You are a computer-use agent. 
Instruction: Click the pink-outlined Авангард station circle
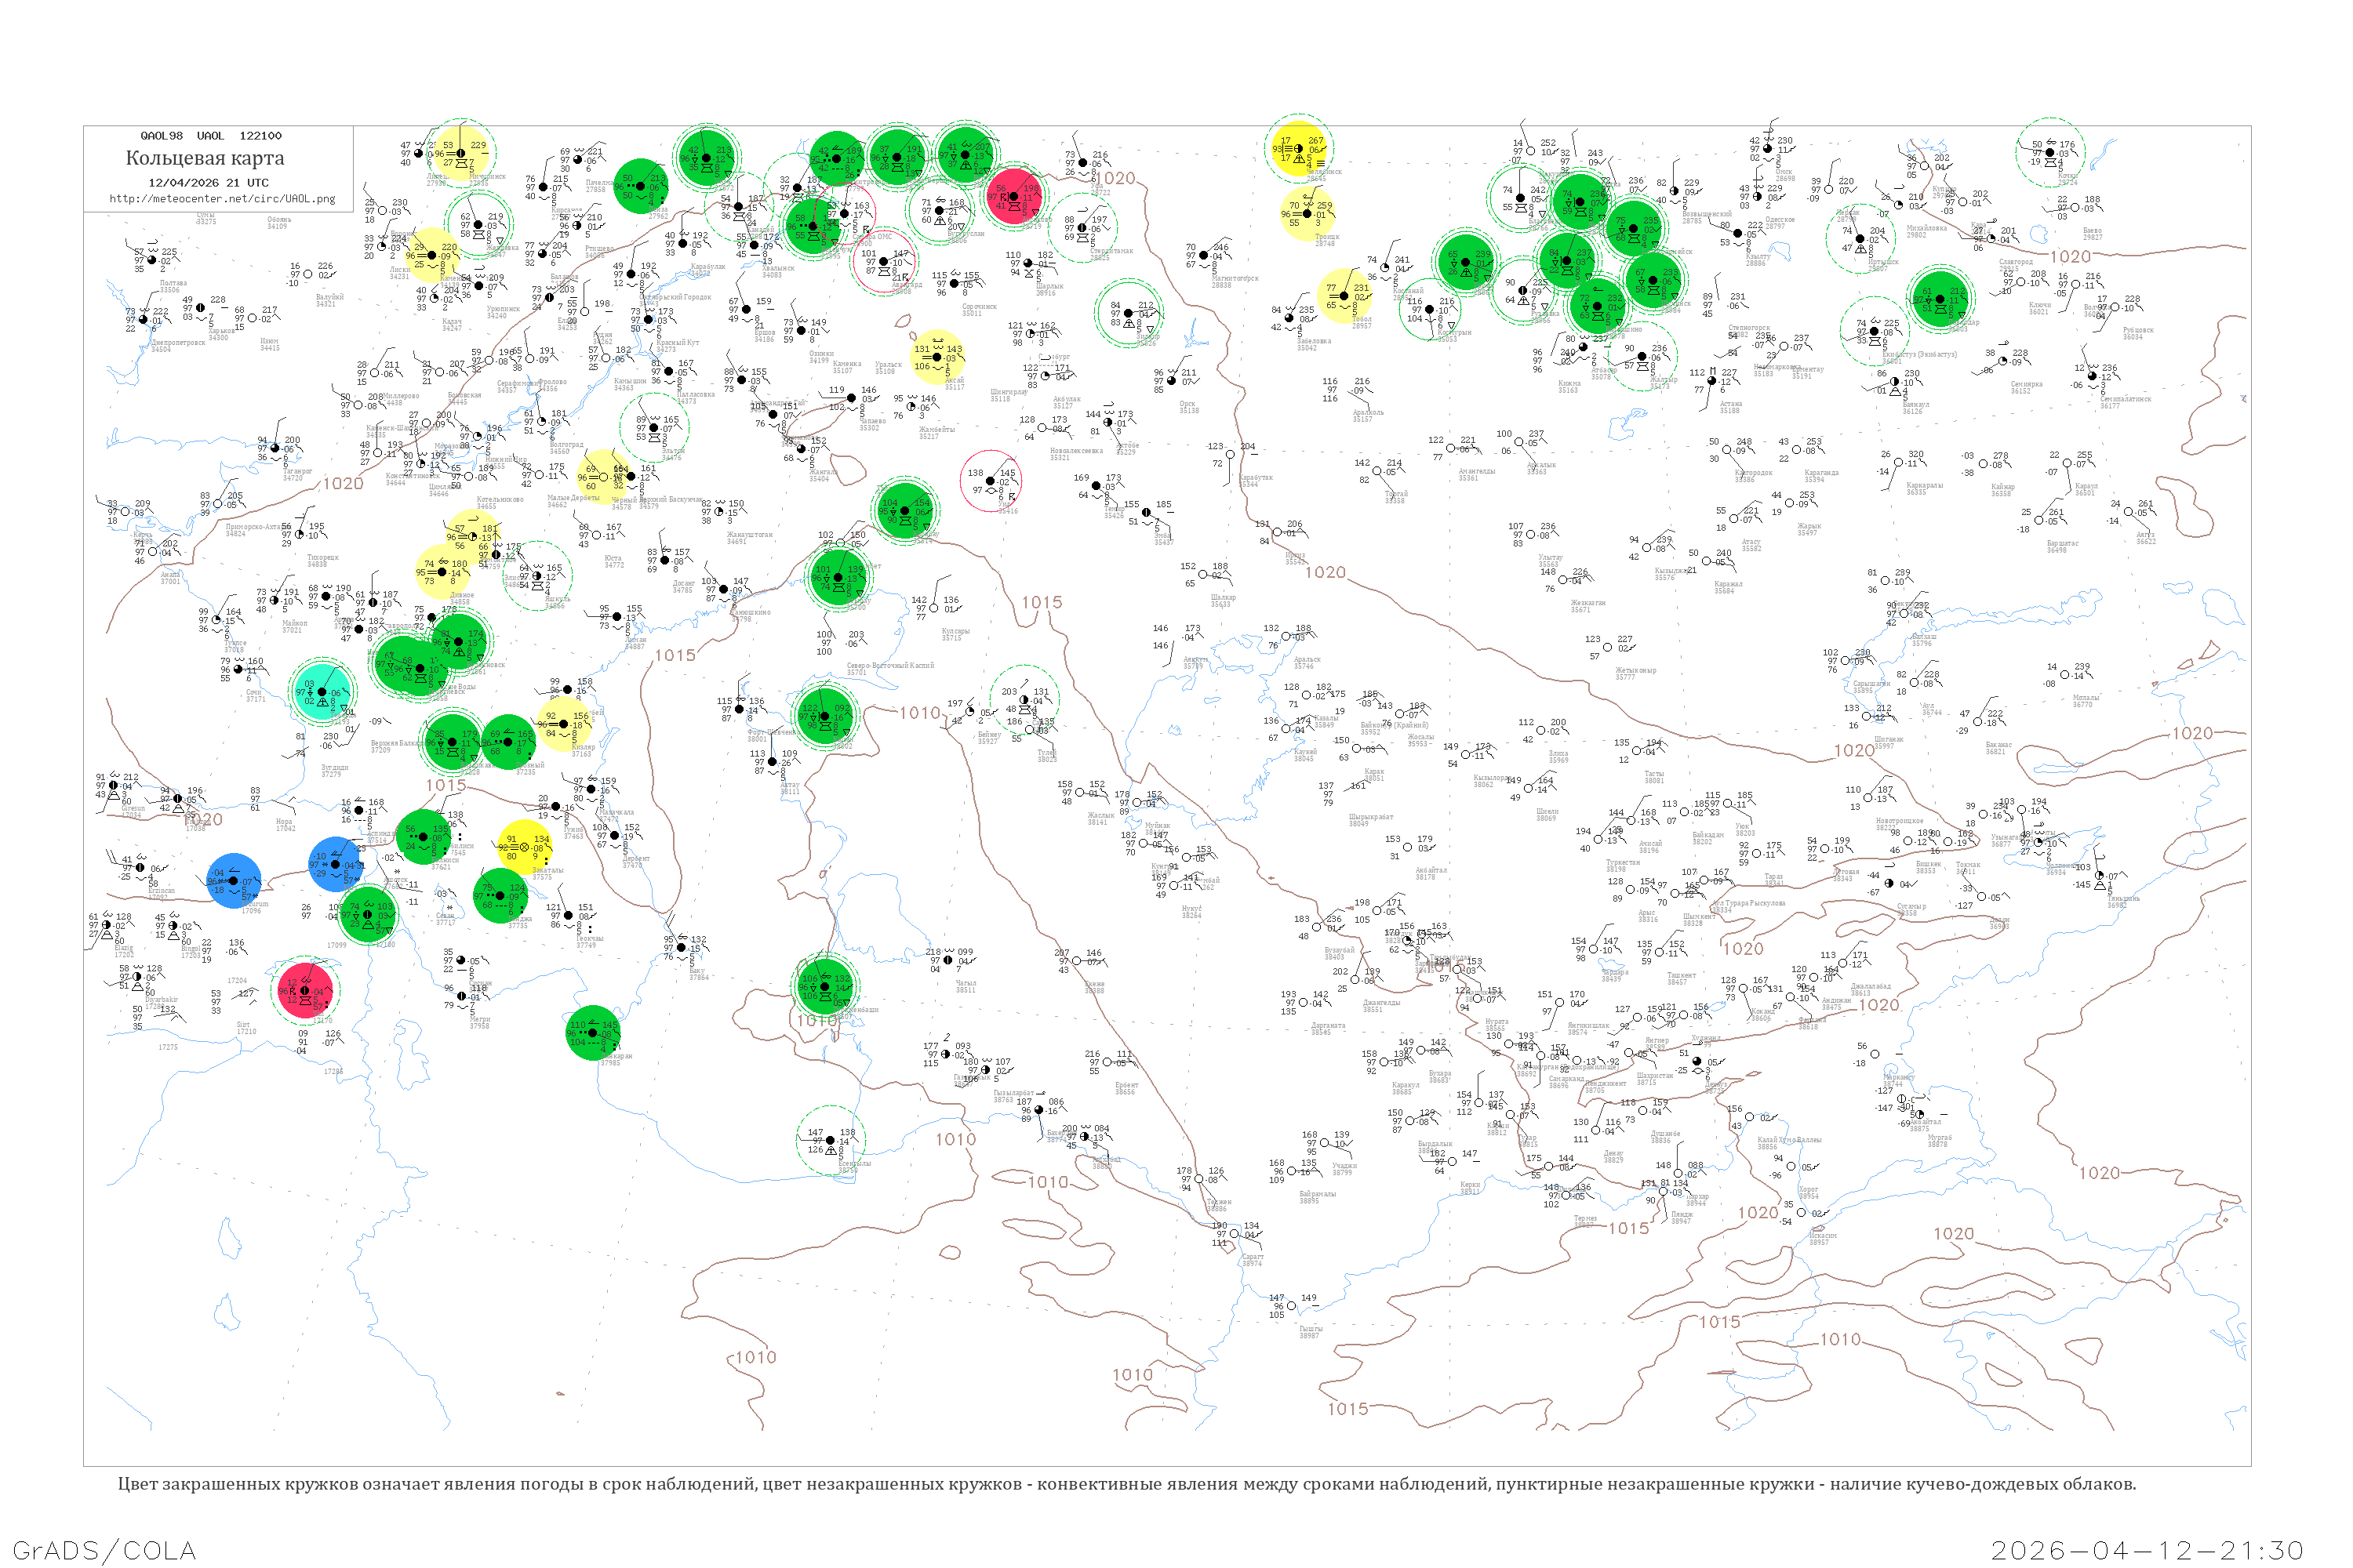pos(883,262)
